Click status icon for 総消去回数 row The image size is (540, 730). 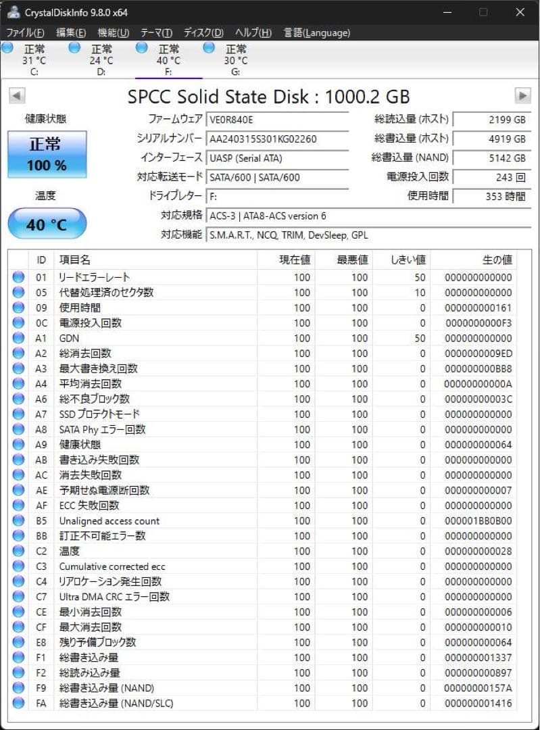pyautogui.click(x=19, y=354)
